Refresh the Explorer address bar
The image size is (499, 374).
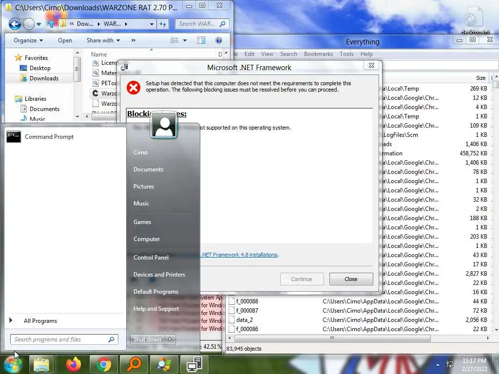163,24
